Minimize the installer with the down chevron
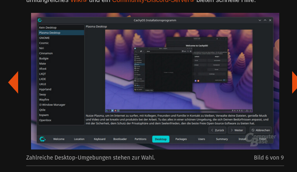297x172 pixels. 260,20
